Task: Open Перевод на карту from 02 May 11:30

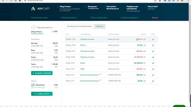Action: coord(87,39)
